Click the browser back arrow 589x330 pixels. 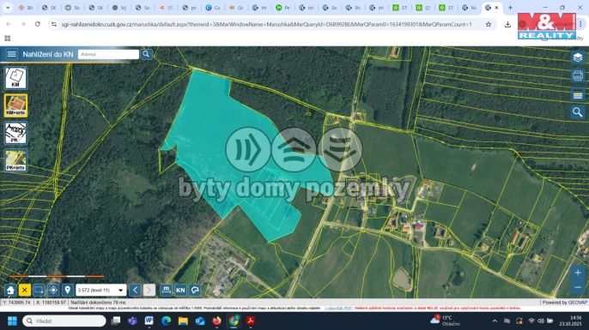9,24
